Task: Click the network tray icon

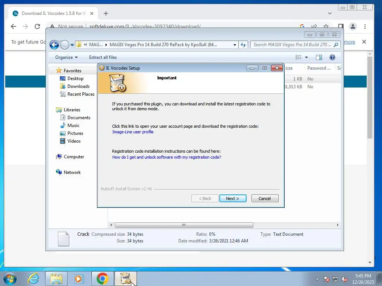Action: [335, 279]
